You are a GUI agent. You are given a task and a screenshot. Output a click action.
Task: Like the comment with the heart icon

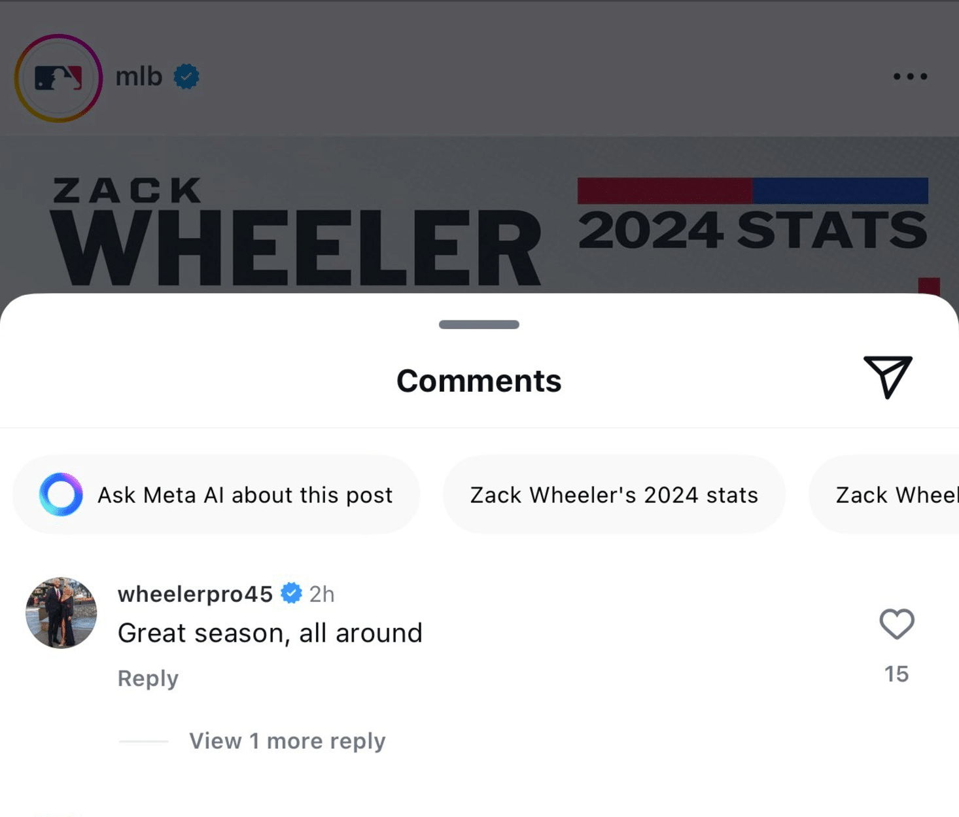[896, 623]
